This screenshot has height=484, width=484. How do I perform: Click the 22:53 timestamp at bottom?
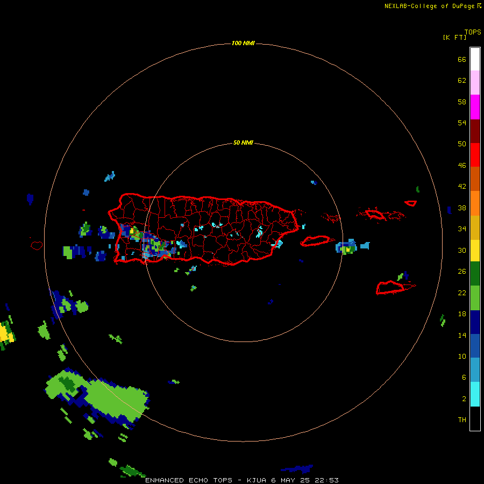point(326,480)
